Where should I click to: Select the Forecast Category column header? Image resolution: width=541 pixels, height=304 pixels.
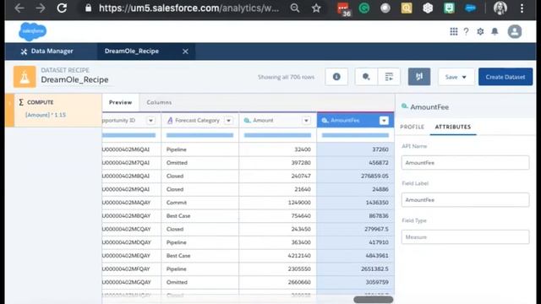[199, 120]
